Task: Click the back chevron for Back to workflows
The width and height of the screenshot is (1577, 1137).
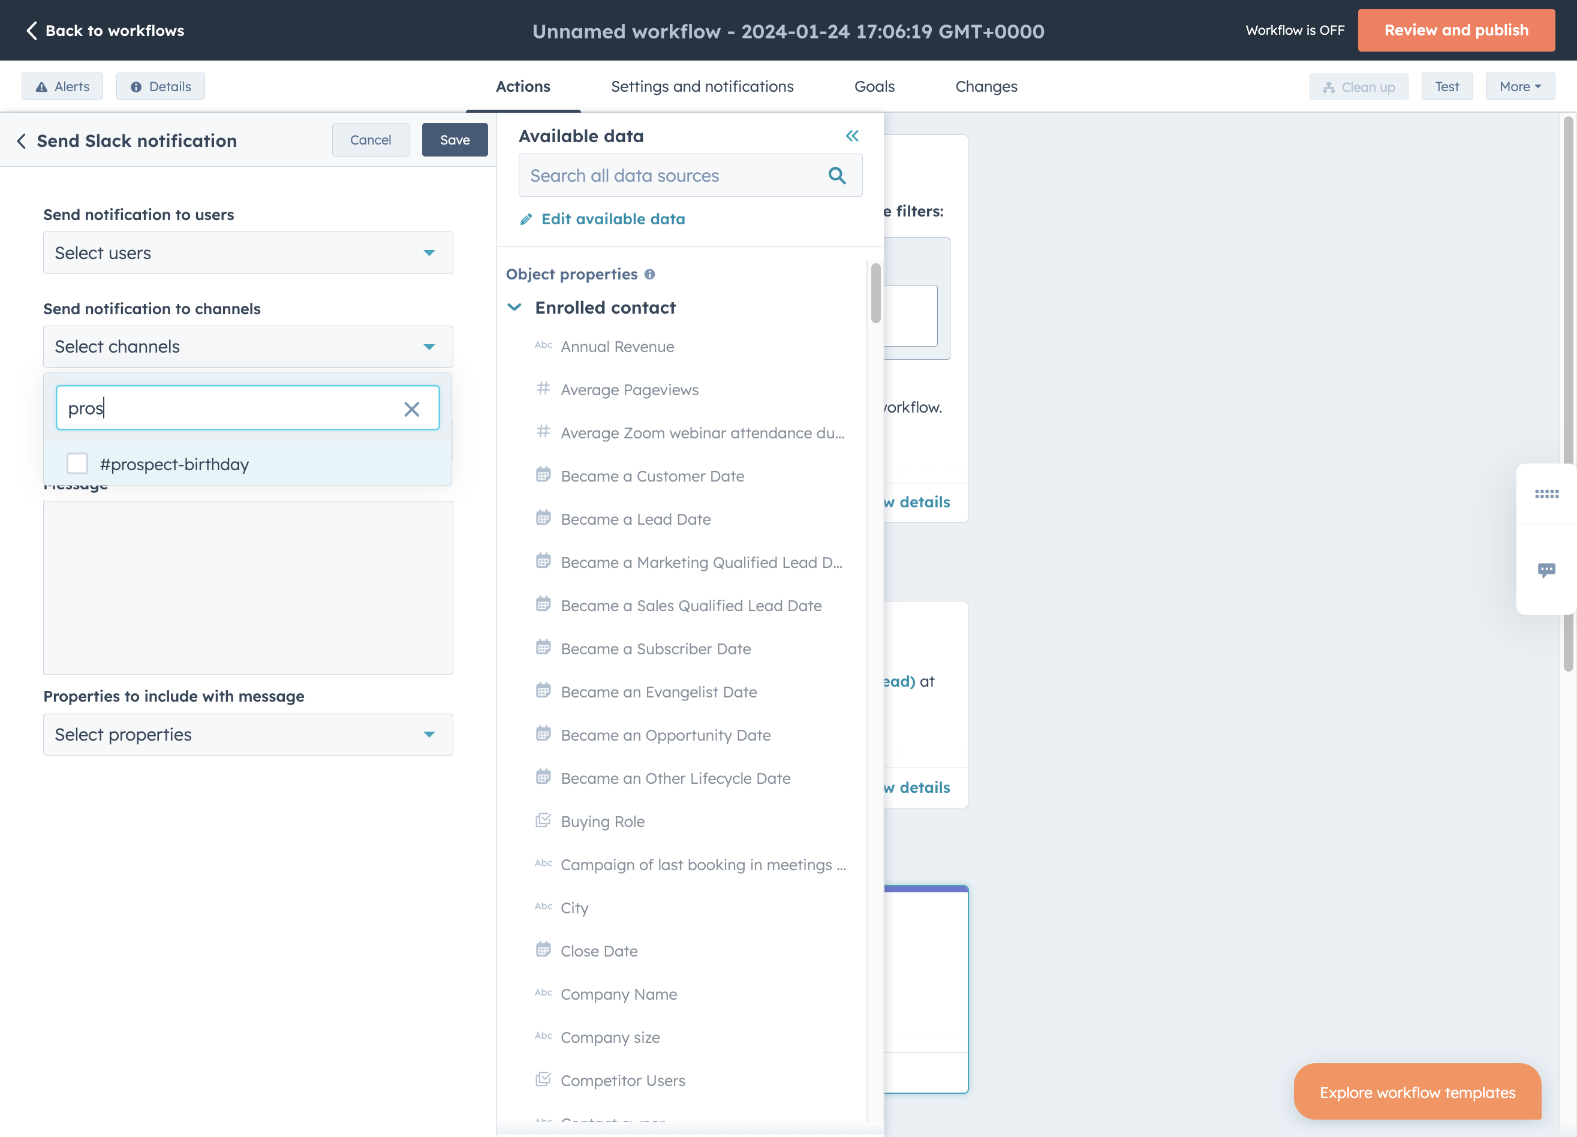Action: coord(31,31)
